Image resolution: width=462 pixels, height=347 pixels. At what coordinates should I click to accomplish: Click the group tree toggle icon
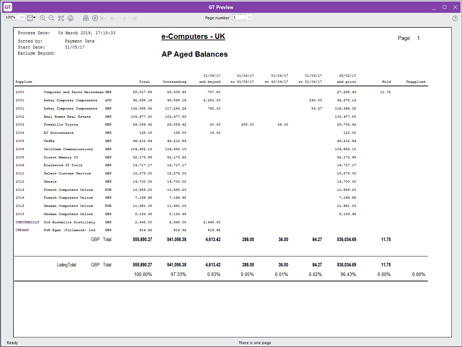[x=61, y=18]
